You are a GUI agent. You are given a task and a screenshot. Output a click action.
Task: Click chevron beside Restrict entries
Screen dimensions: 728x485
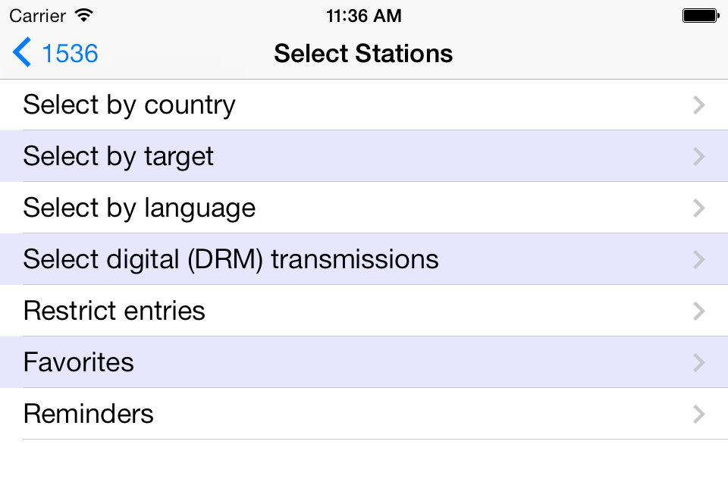[699, 311]
